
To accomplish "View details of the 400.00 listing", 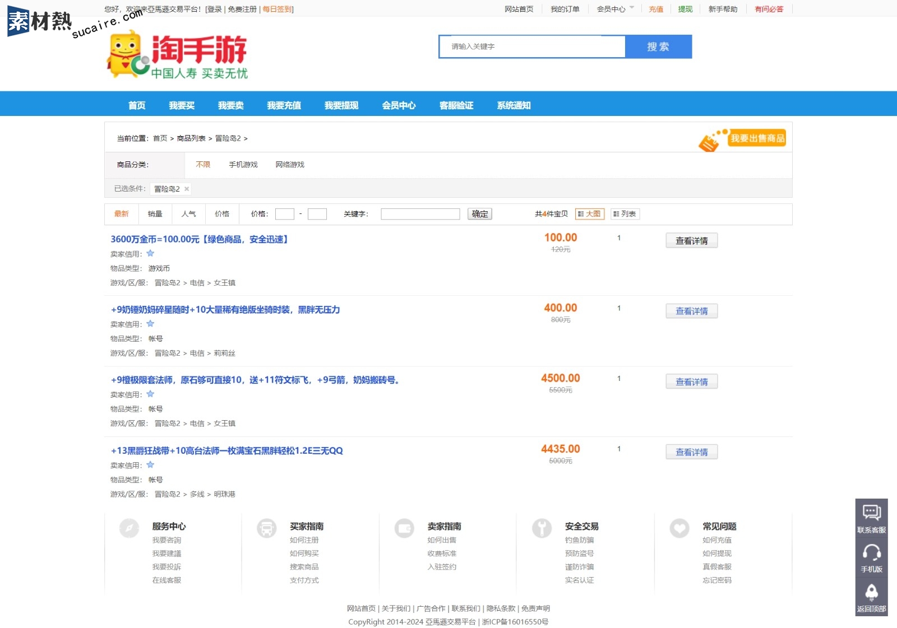I will point(692,311).
